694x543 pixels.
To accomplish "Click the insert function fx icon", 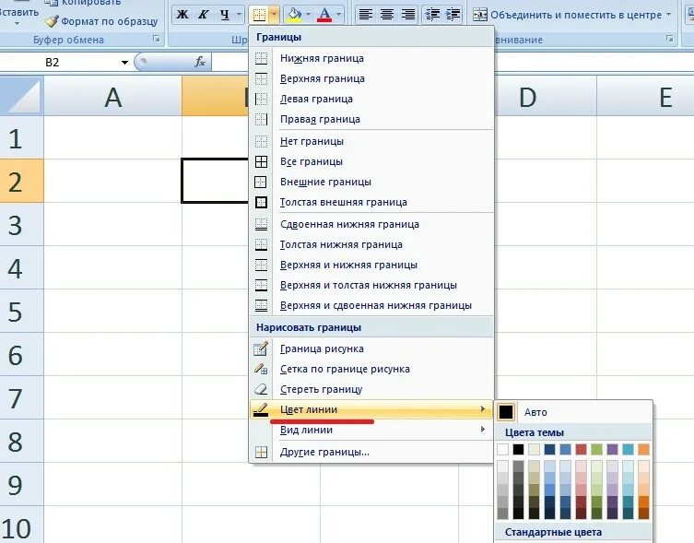I will (x=200, y=62).
